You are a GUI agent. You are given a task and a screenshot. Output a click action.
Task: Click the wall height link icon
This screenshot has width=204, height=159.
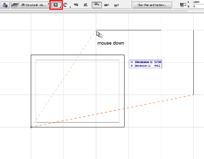pyautogui.click(x=183, y=5)
